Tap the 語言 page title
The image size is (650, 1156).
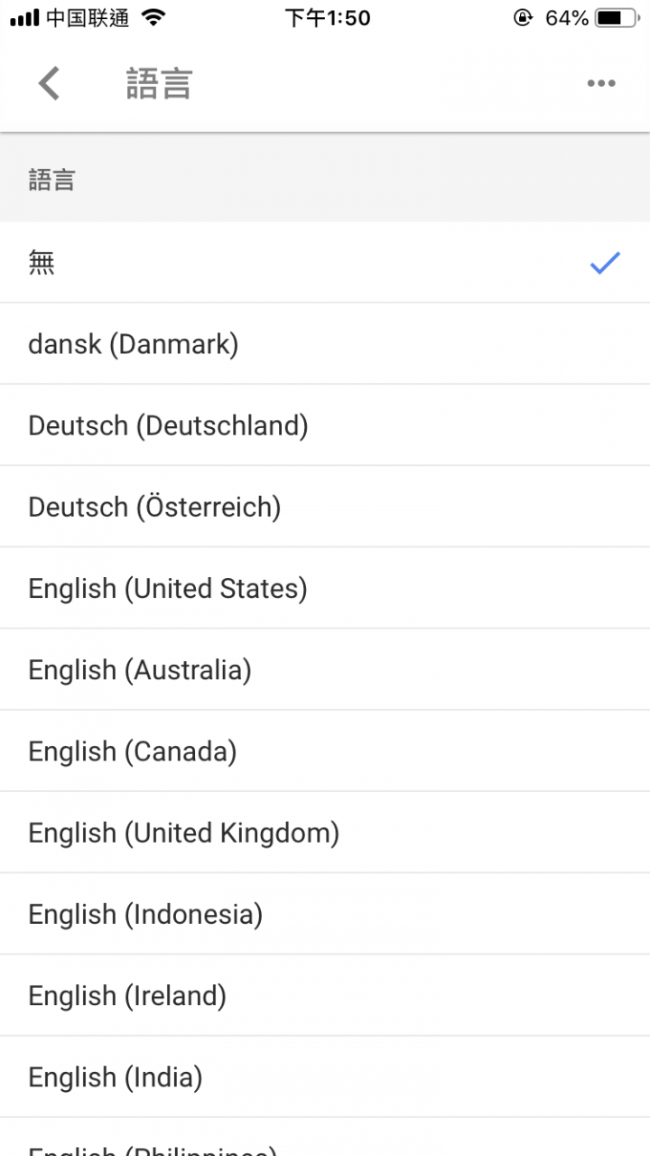tap(159, 83)
